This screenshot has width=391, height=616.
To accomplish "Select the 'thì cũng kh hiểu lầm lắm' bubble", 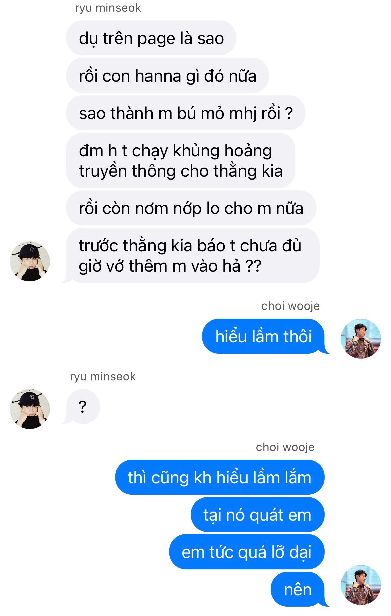I will pos(220,477).
